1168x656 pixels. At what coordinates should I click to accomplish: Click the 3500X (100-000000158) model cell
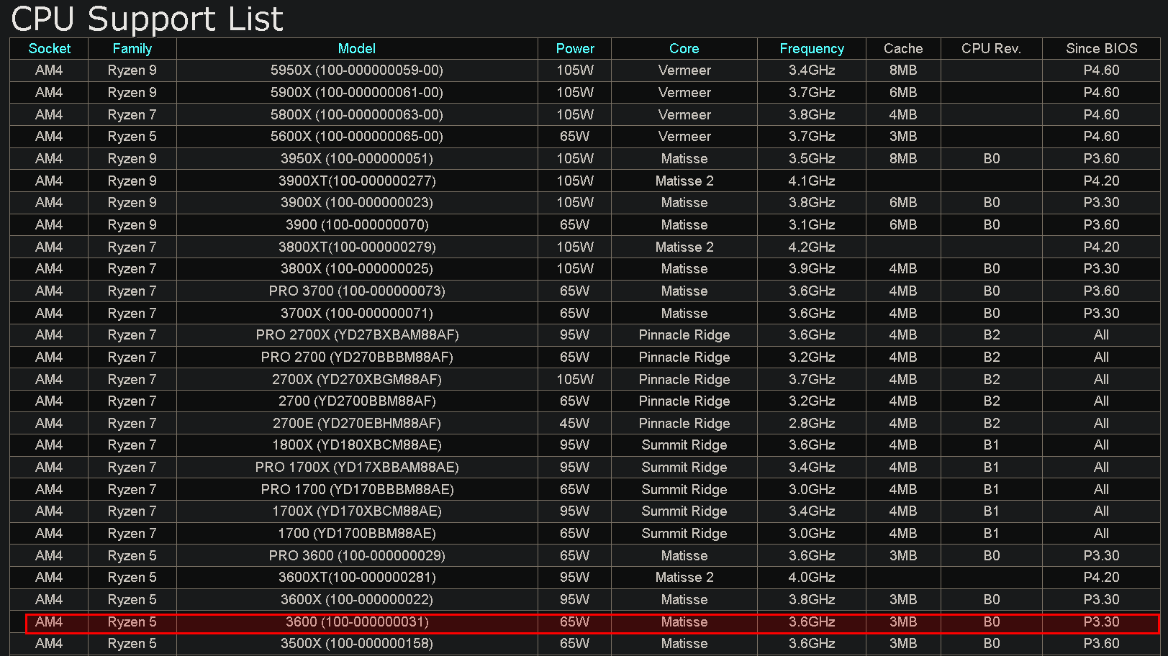357,644
